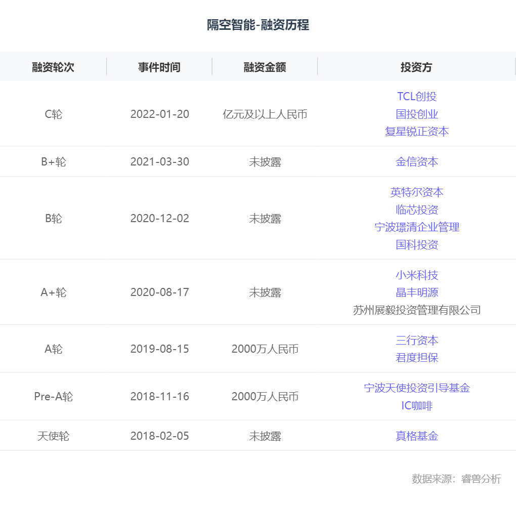Select the date 2019-08-15

[159, 349]
